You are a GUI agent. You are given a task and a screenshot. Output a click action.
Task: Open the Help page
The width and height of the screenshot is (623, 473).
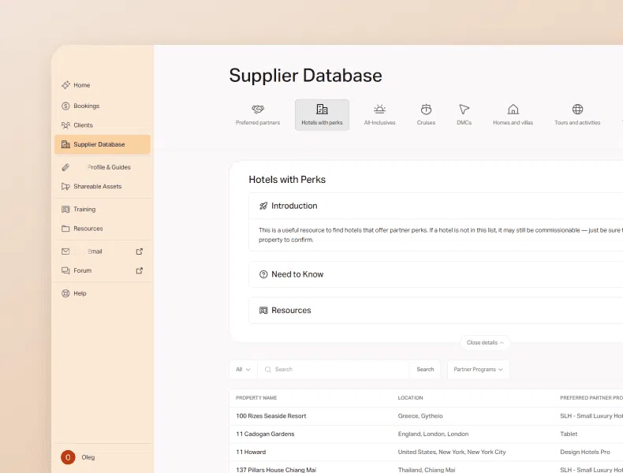click(x=102, y=293)
